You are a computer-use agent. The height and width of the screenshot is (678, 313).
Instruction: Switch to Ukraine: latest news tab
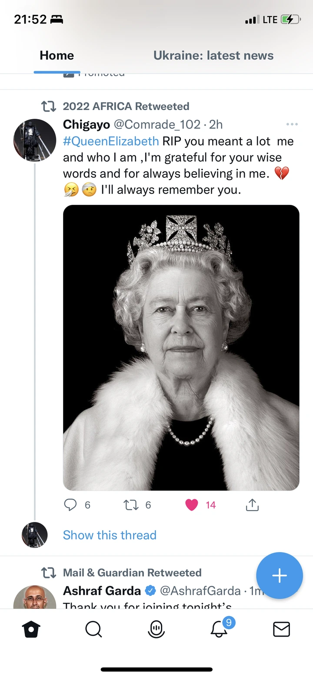213,56
